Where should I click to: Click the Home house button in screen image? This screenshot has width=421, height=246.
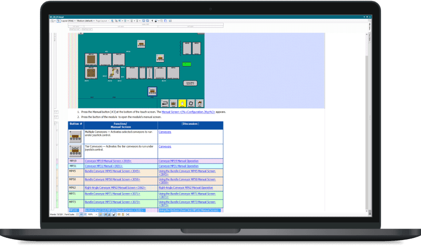click(200, 103)
